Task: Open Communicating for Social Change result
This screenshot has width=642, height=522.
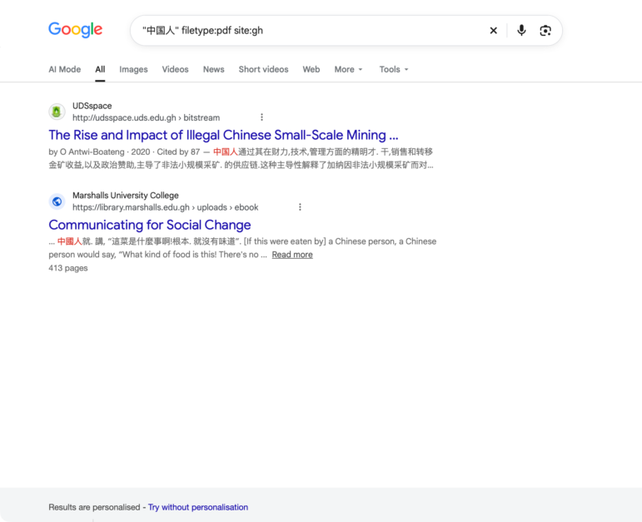Action: coord(149,225)
